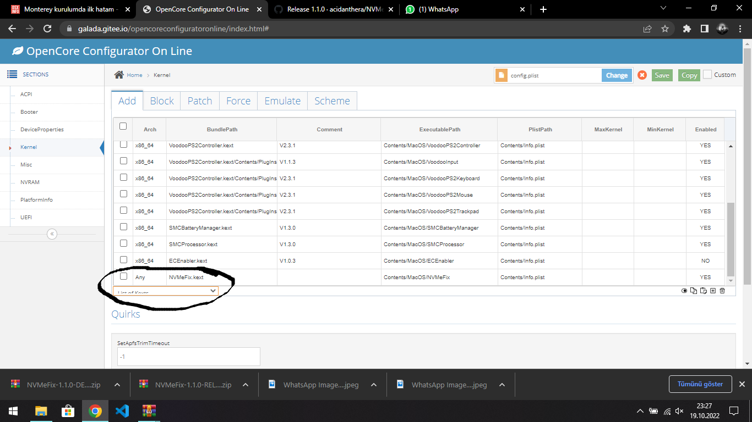The image size is (752, 422).
Task: Click the toggle-enable eye icon below the table
Action: [684, 291]
